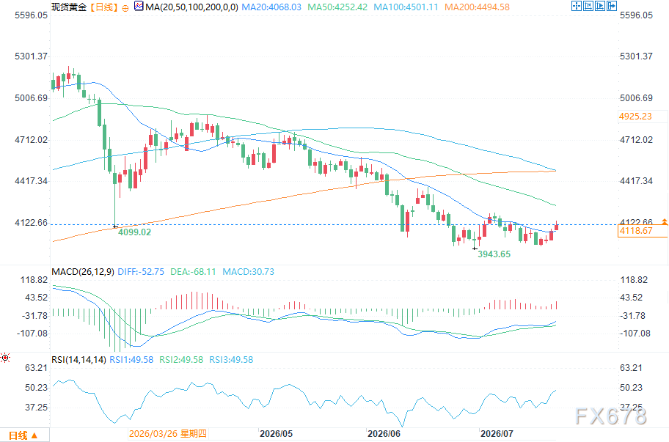Open MA(20,50,100,200,0,0) indicator settings
This screenshot has height=442, width=669.
click(x=191, y=7)
